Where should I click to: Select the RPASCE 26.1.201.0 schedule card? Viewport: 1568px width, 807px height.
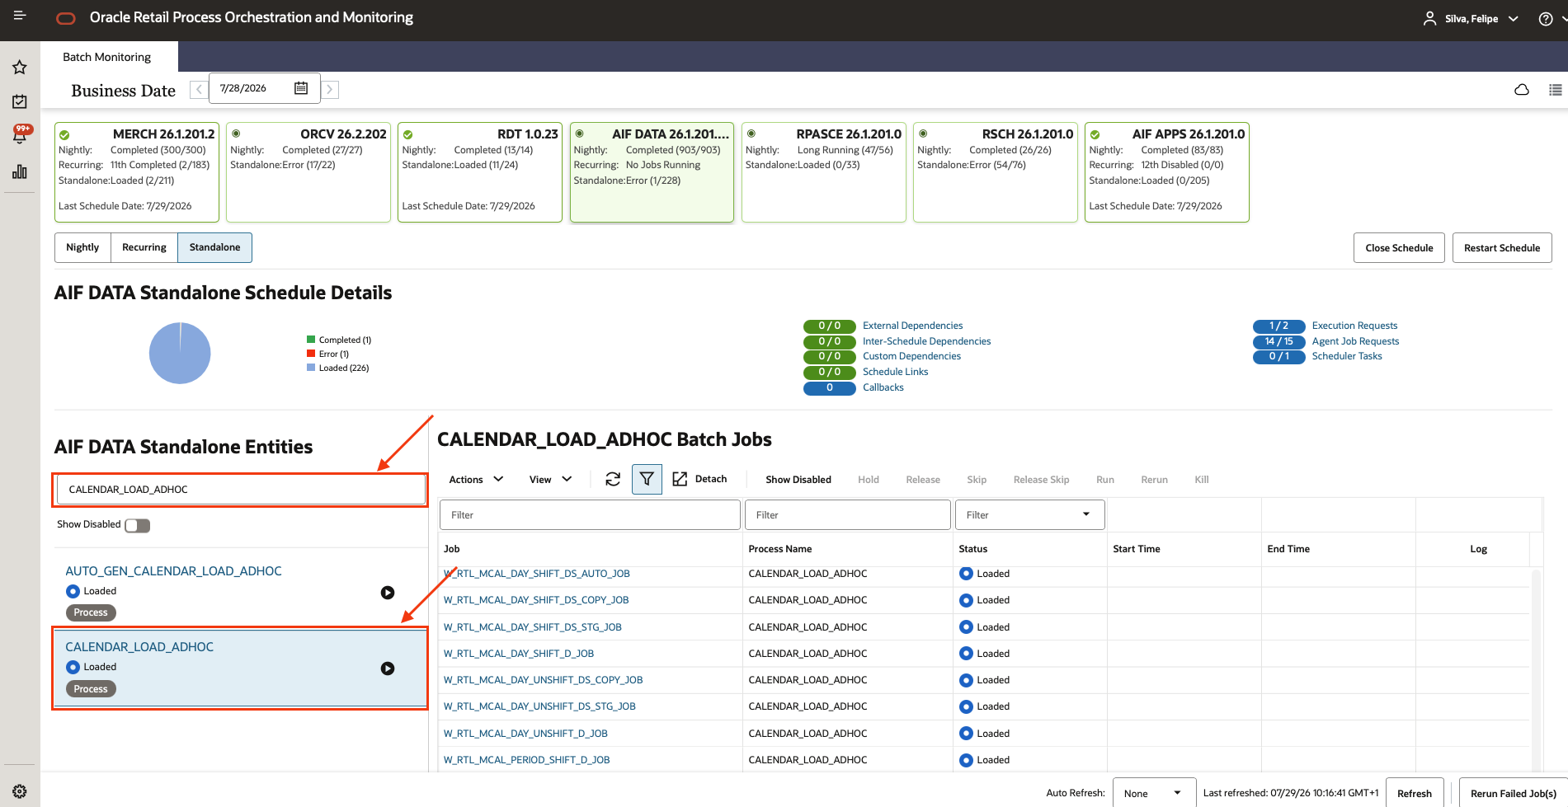824,172
